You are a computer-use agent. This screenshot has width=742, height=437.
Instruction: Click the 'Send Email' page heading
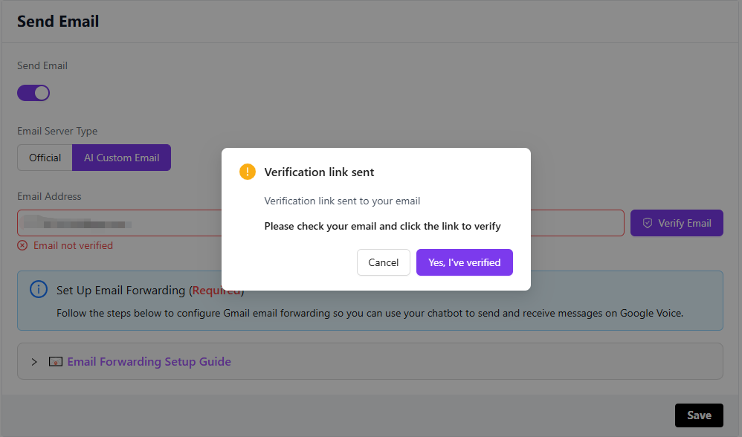click(58, 21)
